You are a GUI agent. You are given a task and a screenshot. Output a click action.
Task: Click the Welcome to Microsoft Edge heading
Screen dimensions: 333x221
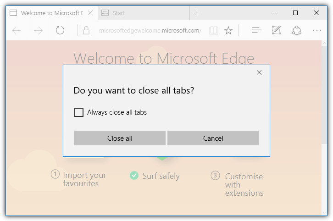pyautogui.click(x=164, y=58)
